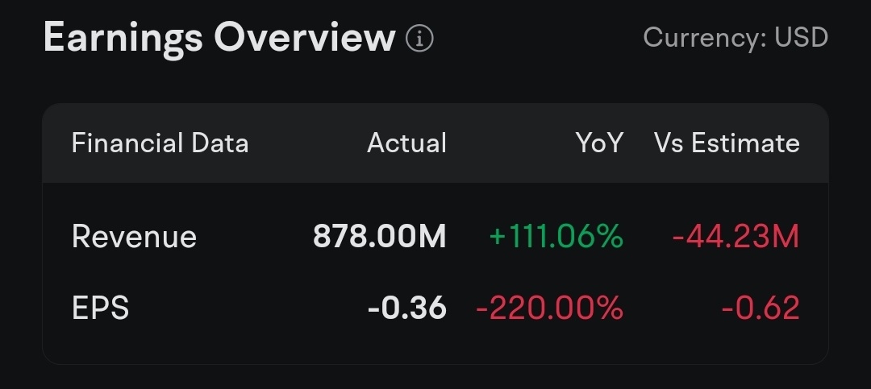The width and height of the screenshot is (871, 389).
Task: Tap the -44.23M revenue vs estimate value
Action: point(736,237)
